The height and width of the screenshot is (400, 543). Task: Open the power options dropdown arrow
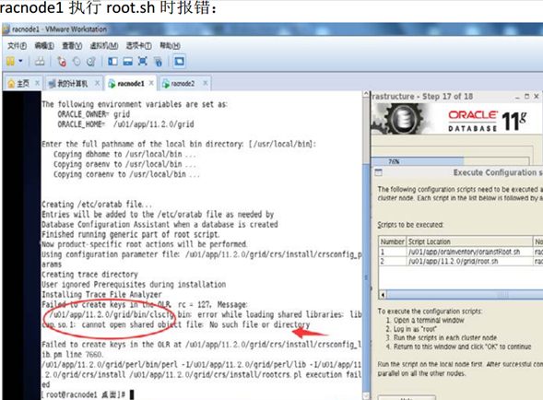[x=21, y=62]
